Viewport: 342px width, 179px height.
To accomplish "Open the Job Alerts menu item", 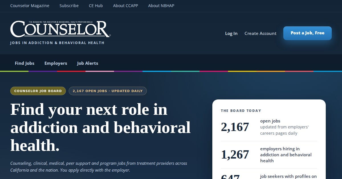I will pos(87,63).
